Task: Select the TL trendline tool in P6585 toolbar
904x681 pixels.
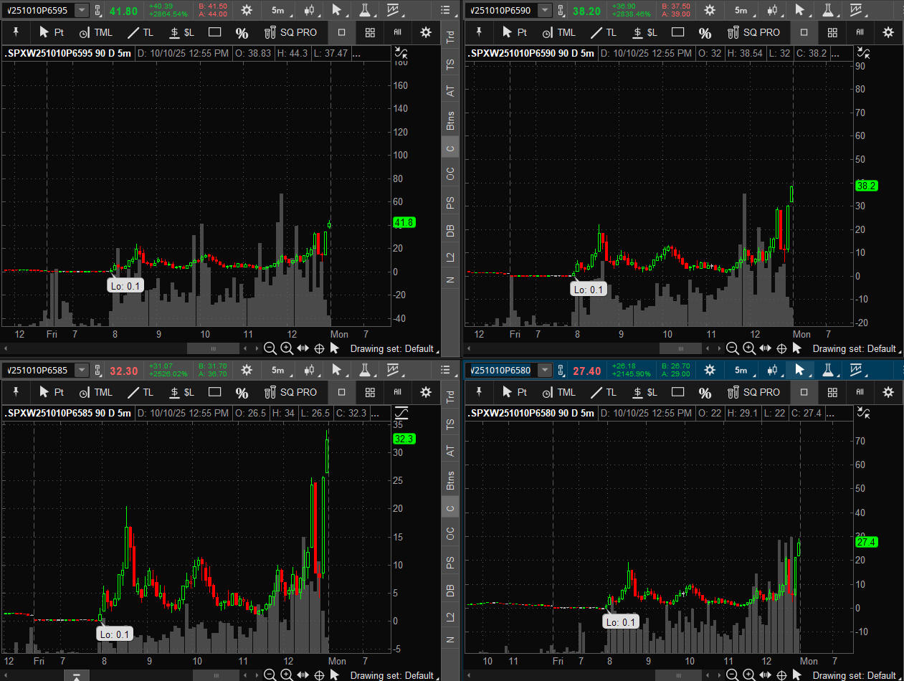Action: [x=141, y=392]
